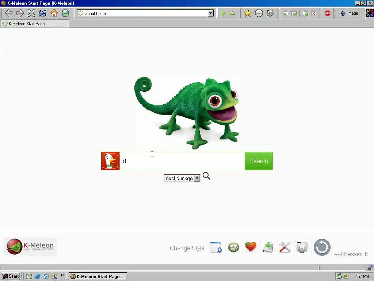Click the Change Style link

pyautogui.click(x=187, y=248)
